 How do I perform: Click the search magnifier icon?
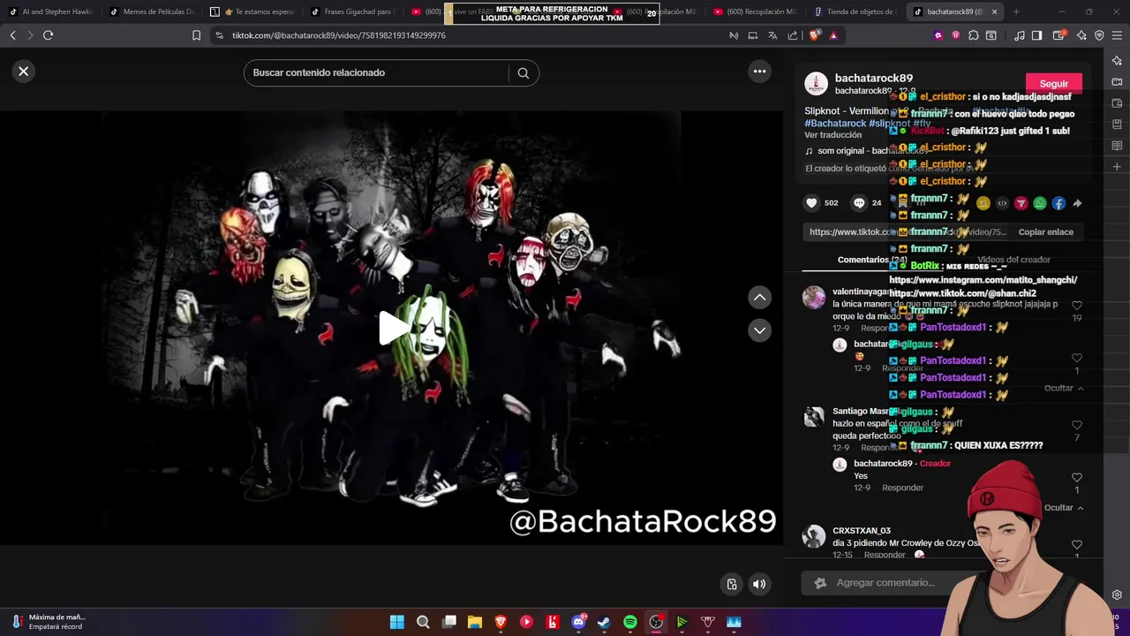coord(524,73)
